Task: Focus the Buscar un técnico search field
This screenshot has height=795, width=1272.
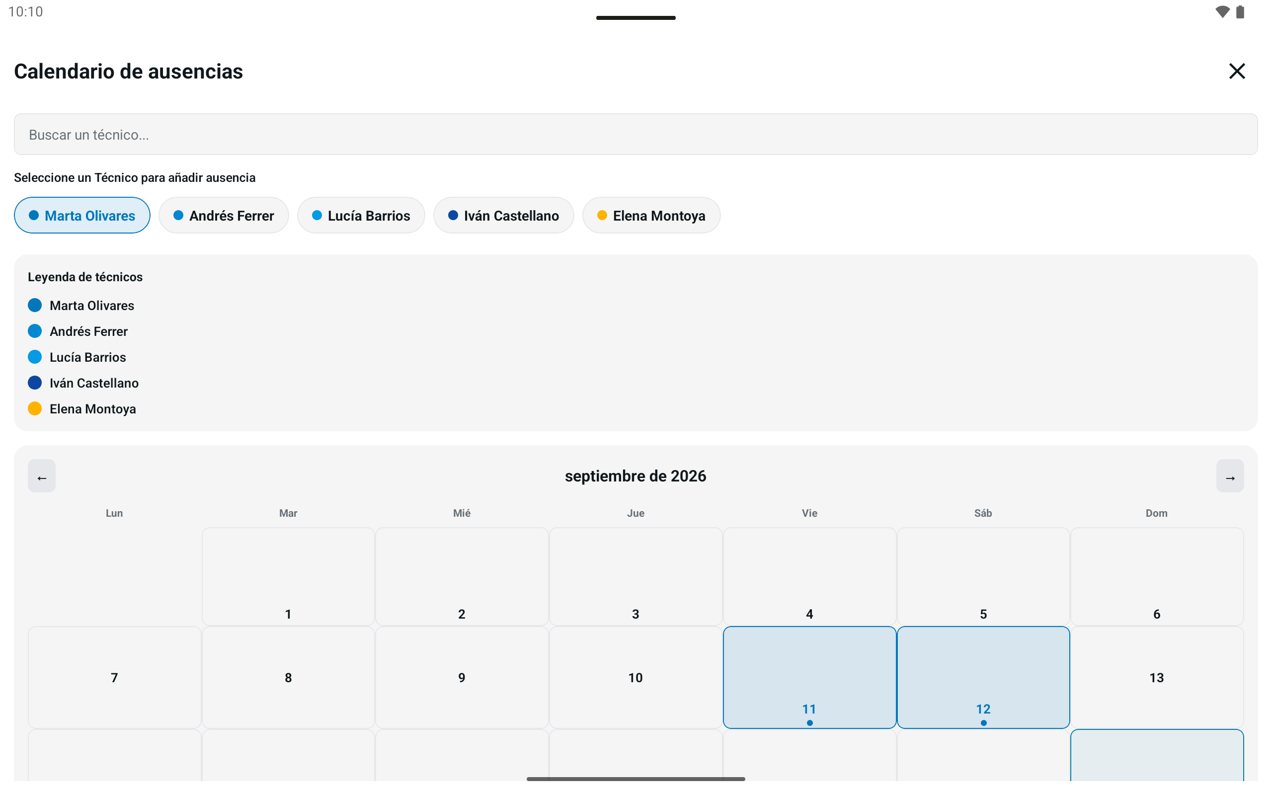Action: 636,135
